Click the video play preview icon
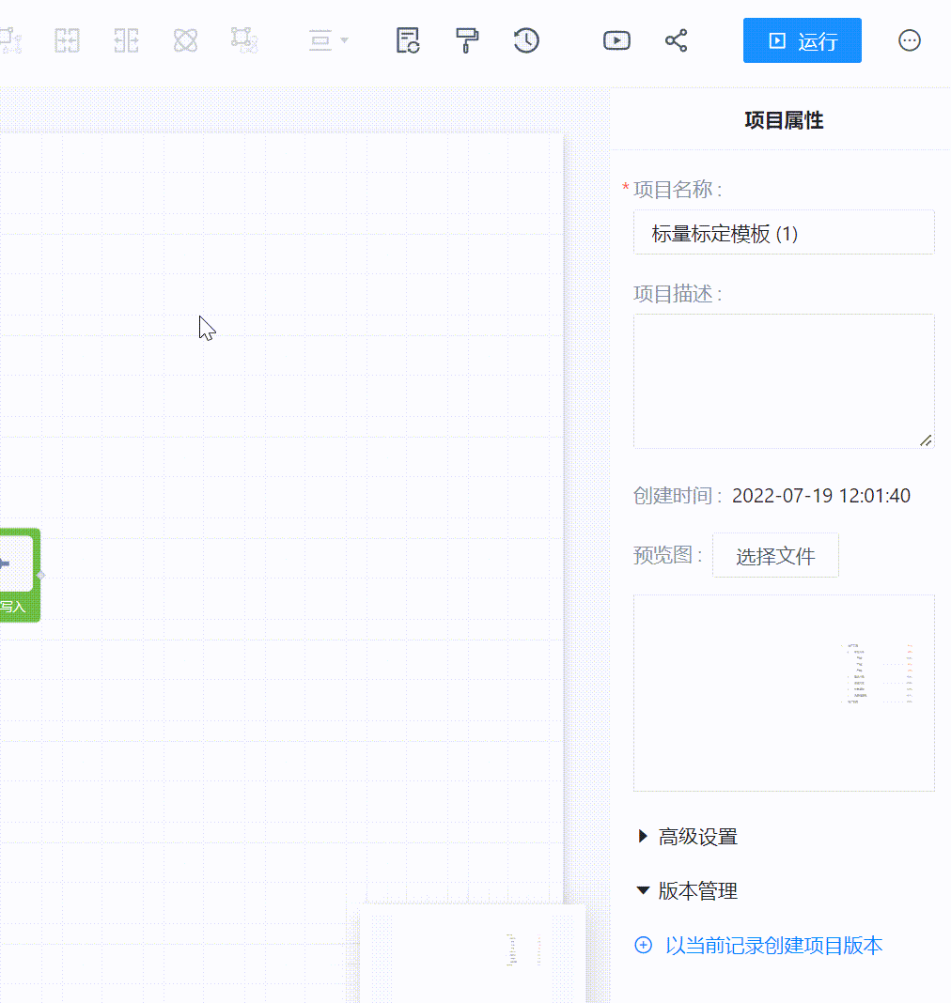This screenshot has width=951, height=1003. coord(616,40)
